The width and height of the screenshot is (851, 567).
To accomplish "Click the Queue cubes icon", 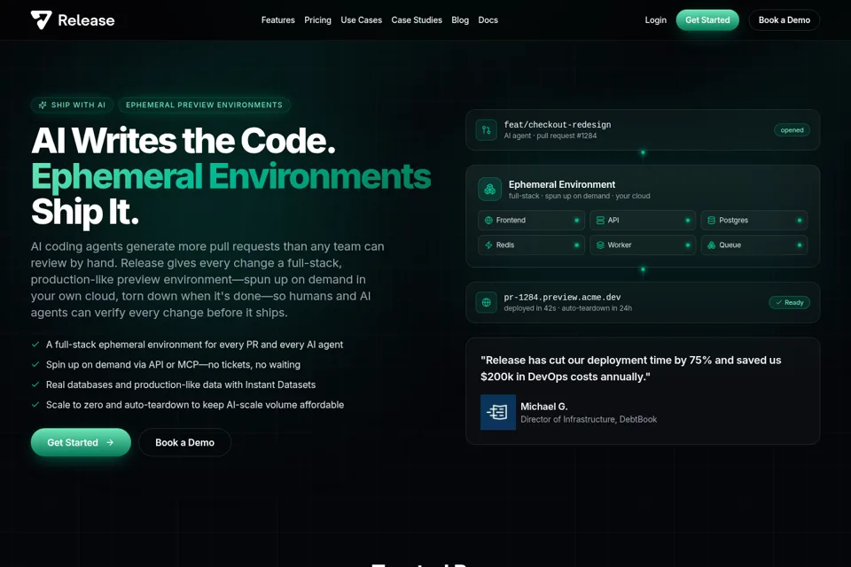I will click(x=712, y=245).
